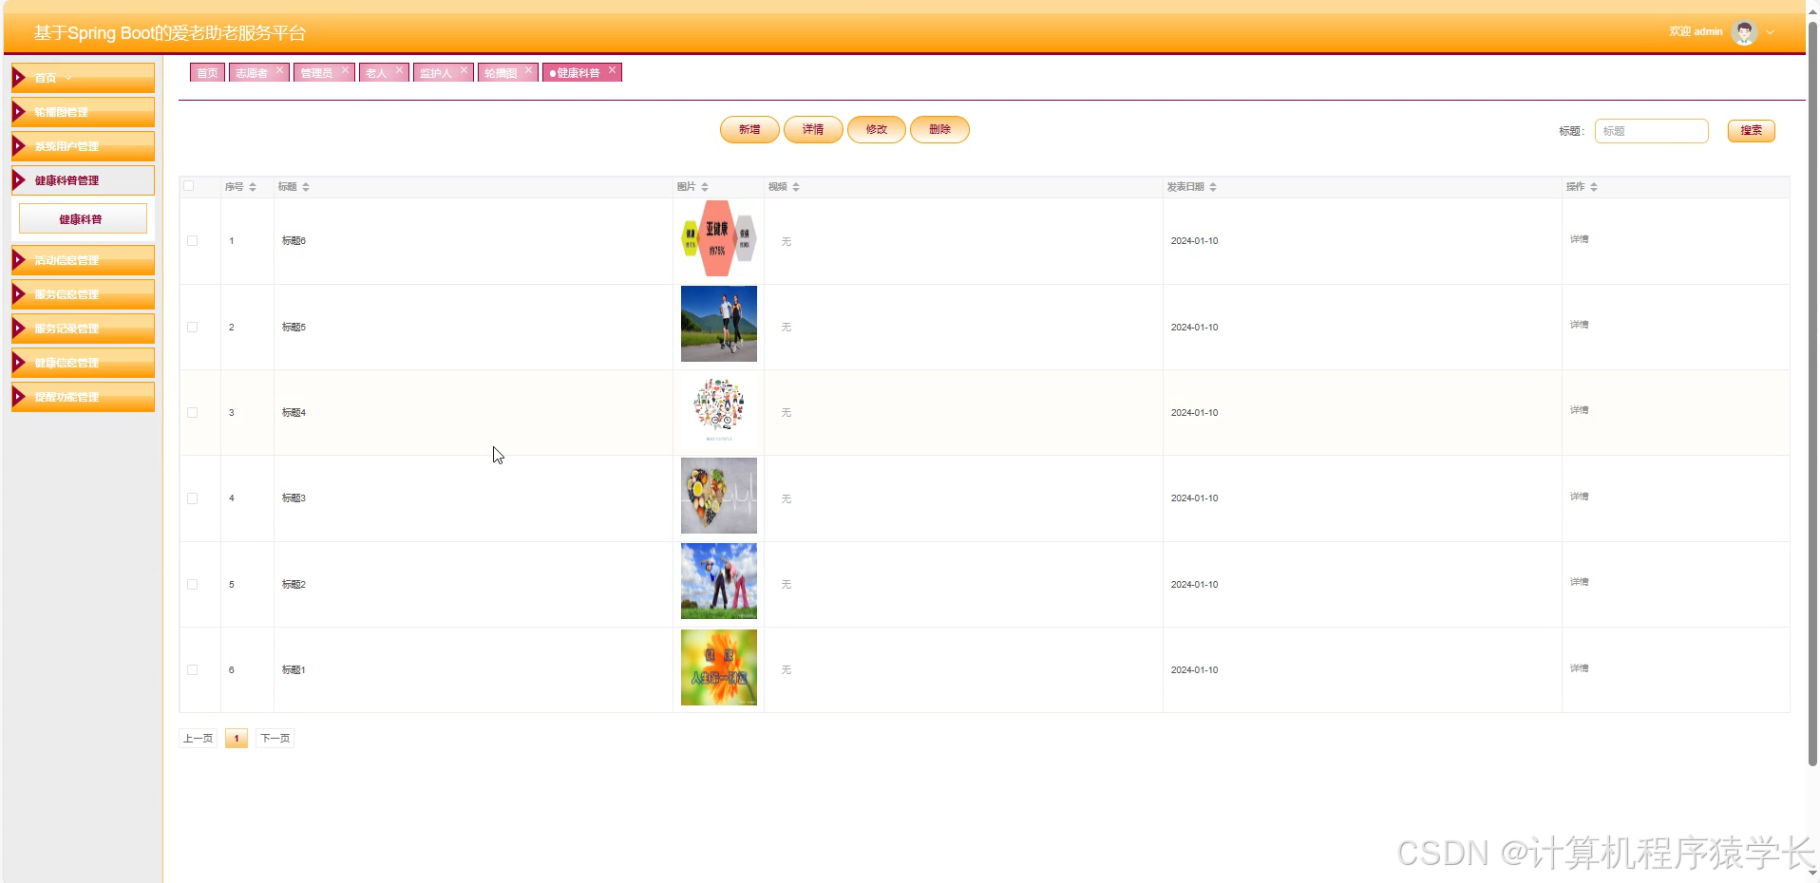Open 详情 link in 标题6 row

point(1579,239)
